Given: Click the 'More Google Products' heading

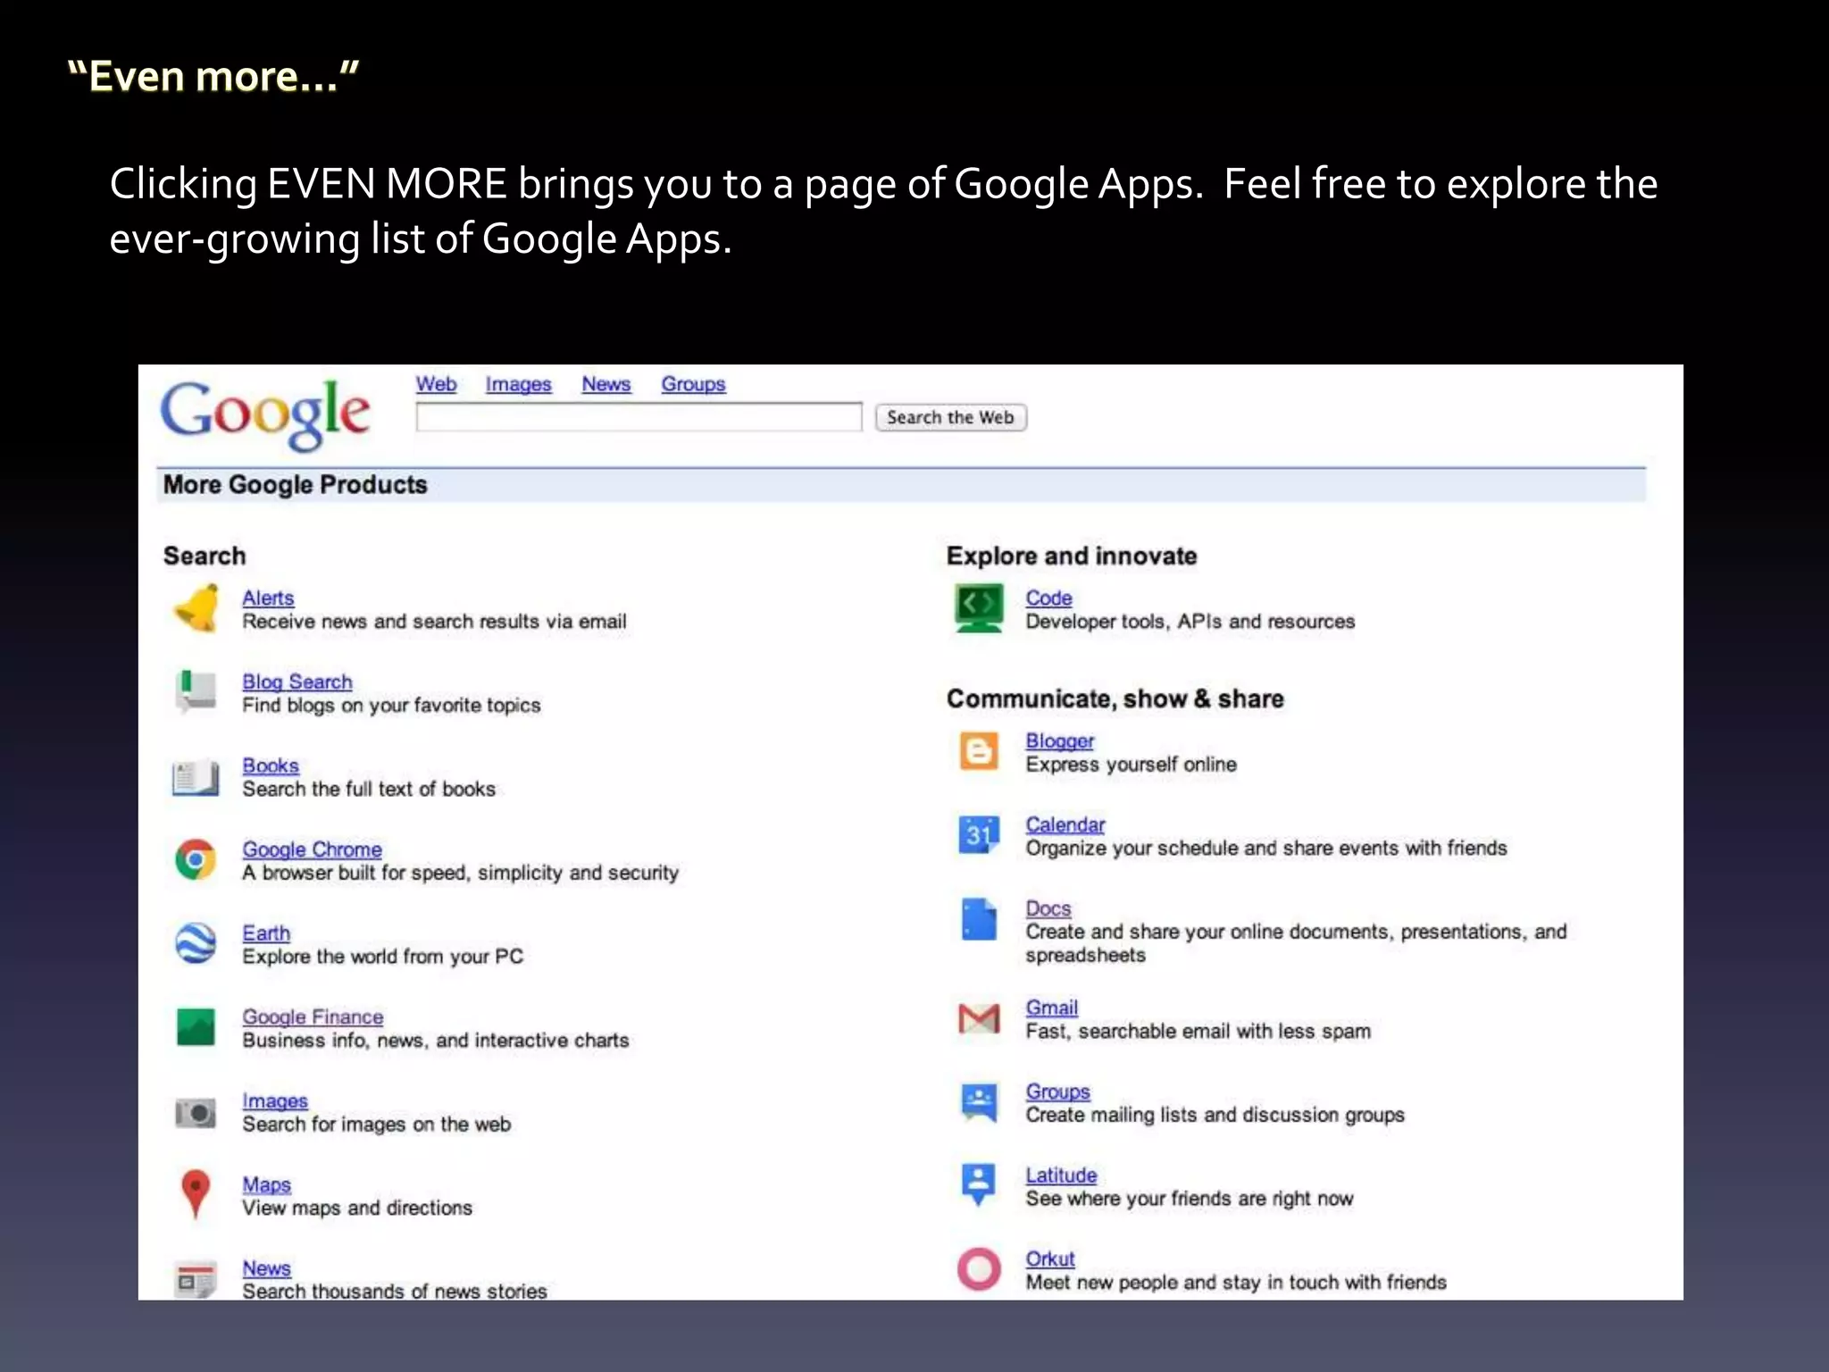Looking at the screenshot, I should pyautogui.click(x=295, y=485).
